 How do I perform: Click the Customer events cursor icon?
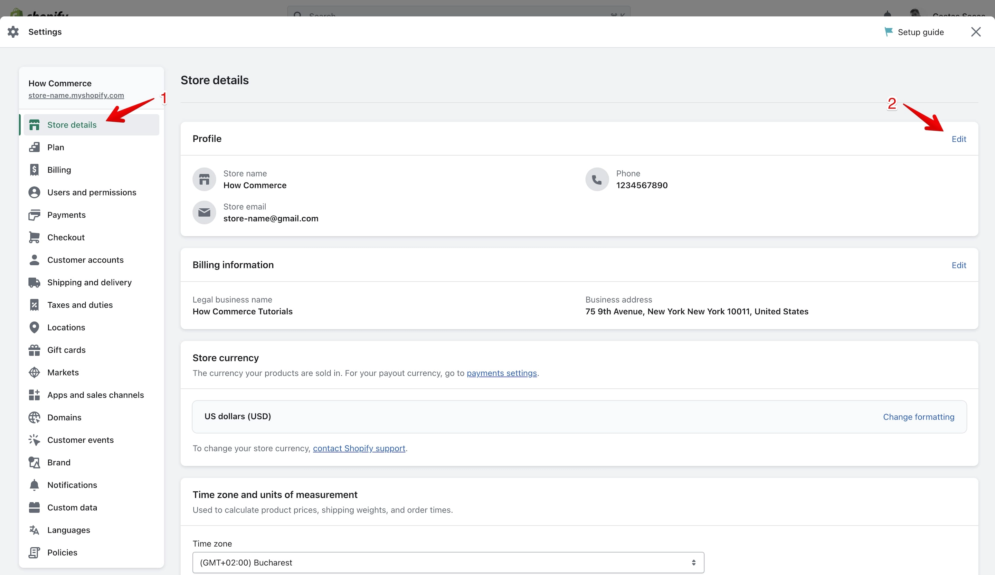[x=34, y=440]
